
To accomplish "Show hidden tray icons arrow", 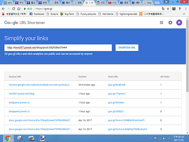I will (151, 139).
